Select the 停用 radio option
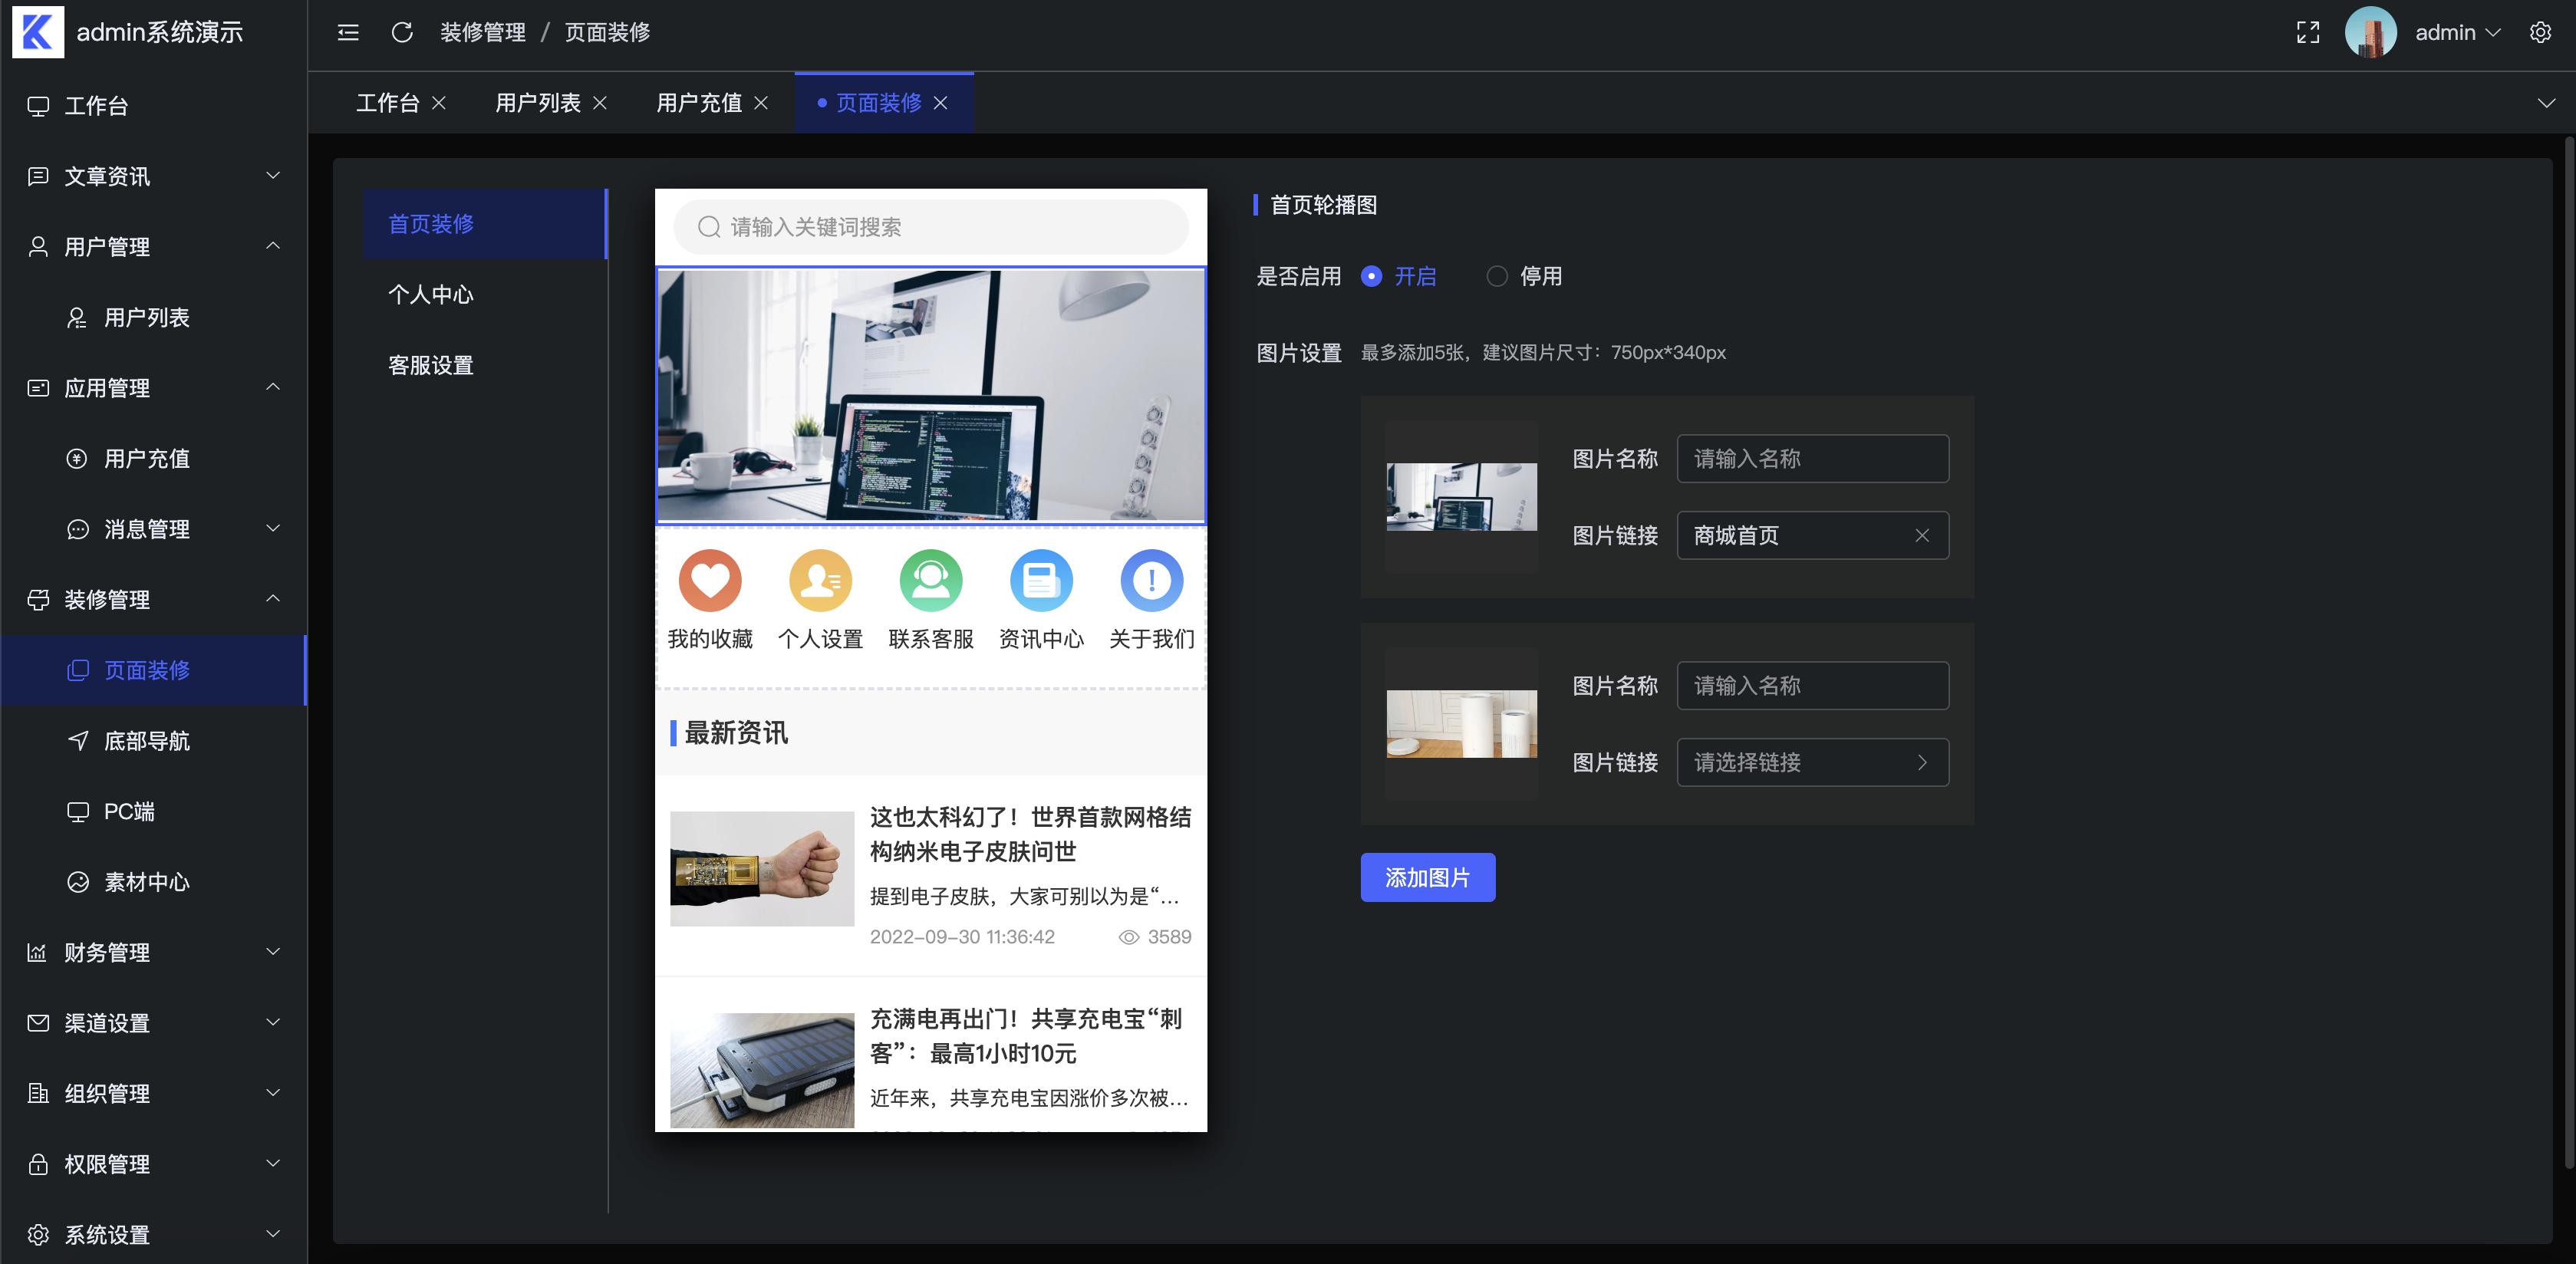Screen dimensions: 2576x1264 pos(1497,276)
